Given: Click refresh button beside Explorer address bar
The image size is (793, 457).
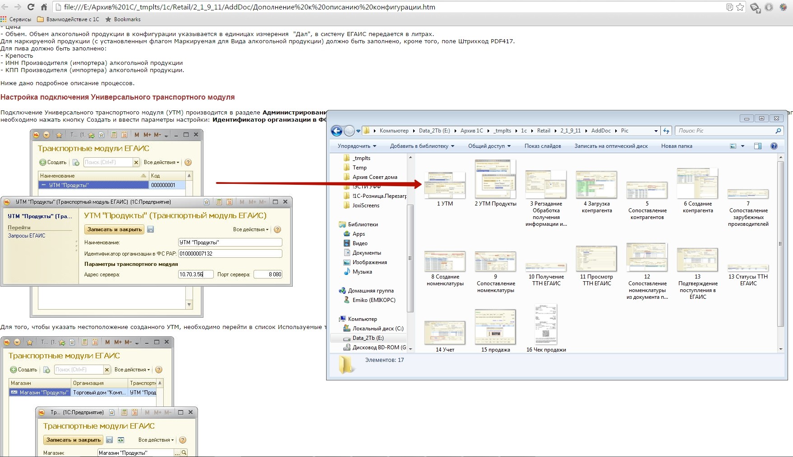Looking at the screenshot, I should [666, 131].
